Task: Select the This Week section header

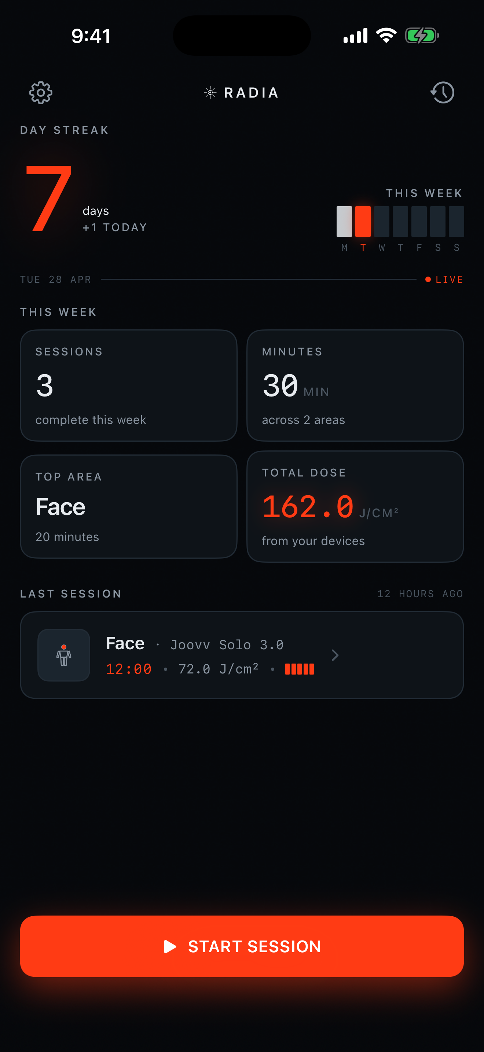Action: point(58,311)
